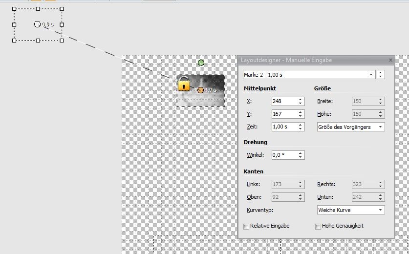Click into the Winkel rotation field

pyautogui.click(x=283, y=155)
